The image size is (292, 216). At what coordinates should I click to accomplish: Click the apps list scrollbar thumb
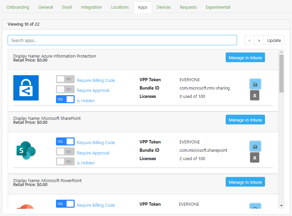pos(281,74)
